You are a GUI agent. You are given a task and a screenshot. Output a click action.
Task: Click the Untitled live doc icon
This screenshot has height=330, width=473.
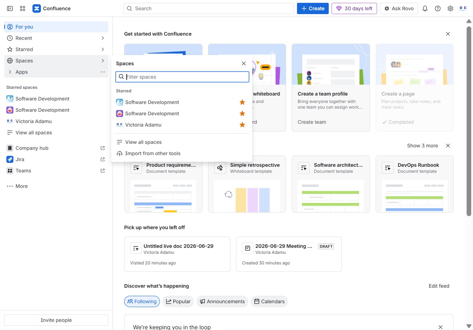pos(136,249)
